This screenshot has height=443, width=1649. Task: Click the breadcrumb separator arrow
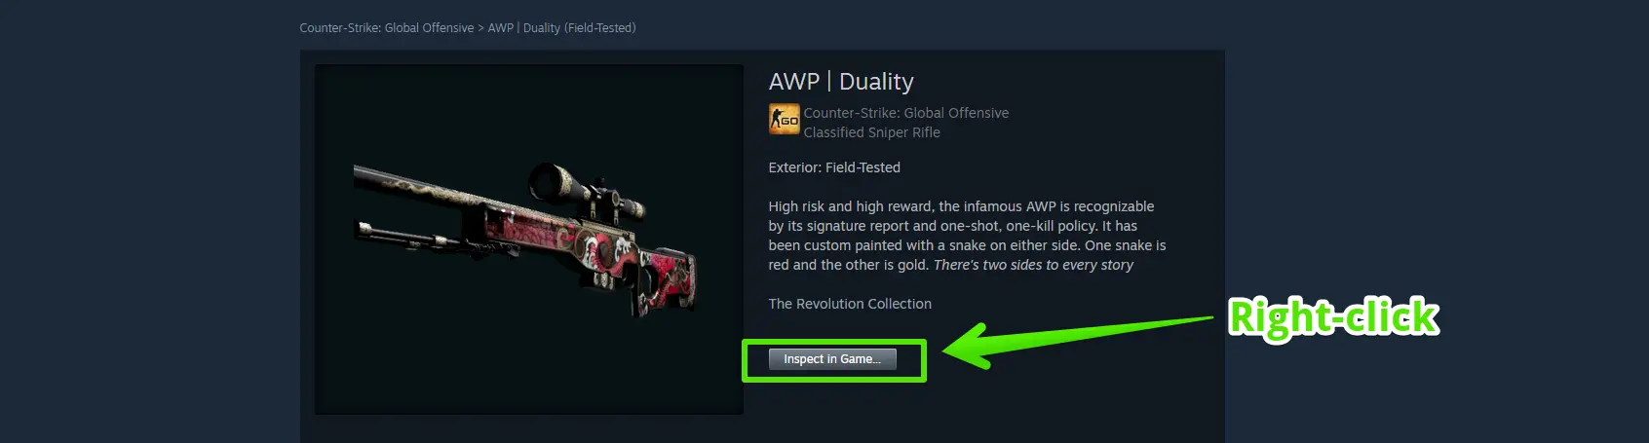480,28
